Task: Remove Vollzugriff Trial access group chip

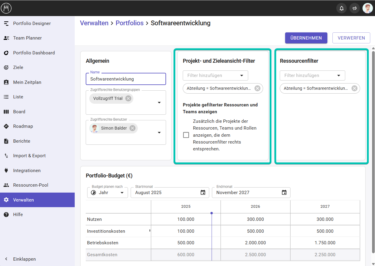Action: (x=128, y=98)
